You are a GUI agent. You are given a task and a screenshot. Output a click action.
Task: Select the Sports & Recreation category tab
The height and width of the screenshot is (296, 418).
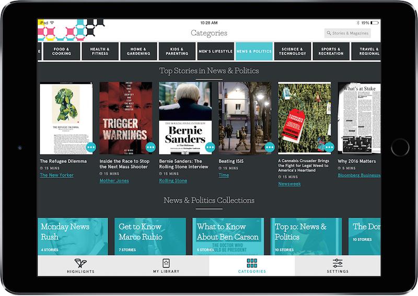tap(331, 51)
